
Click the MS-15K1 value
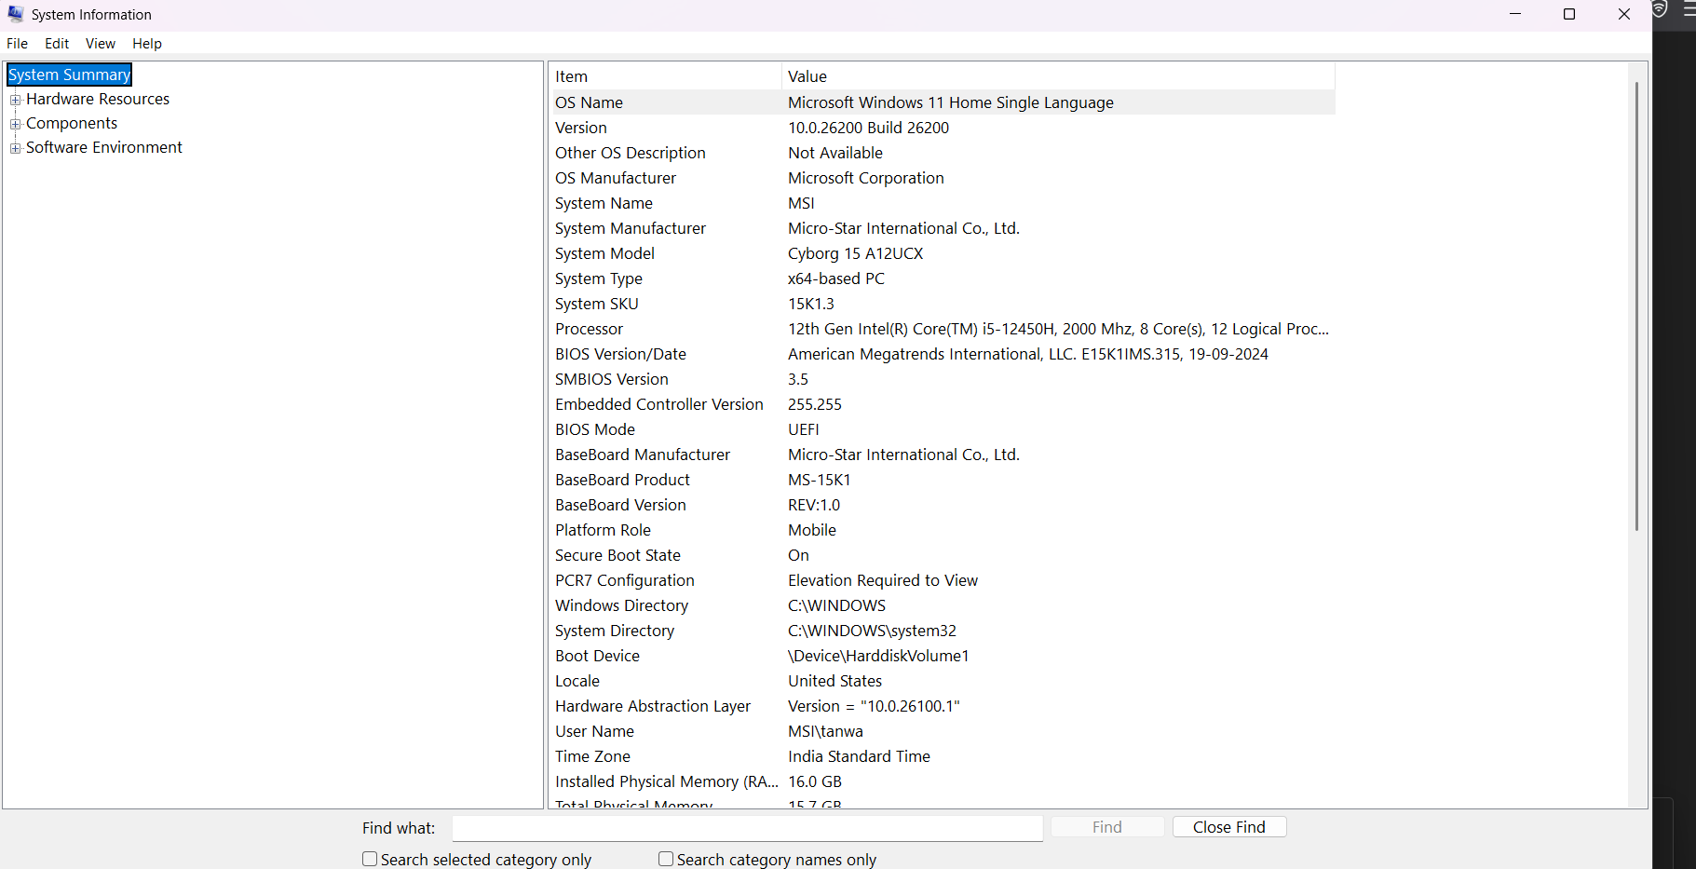pos(820,480)
